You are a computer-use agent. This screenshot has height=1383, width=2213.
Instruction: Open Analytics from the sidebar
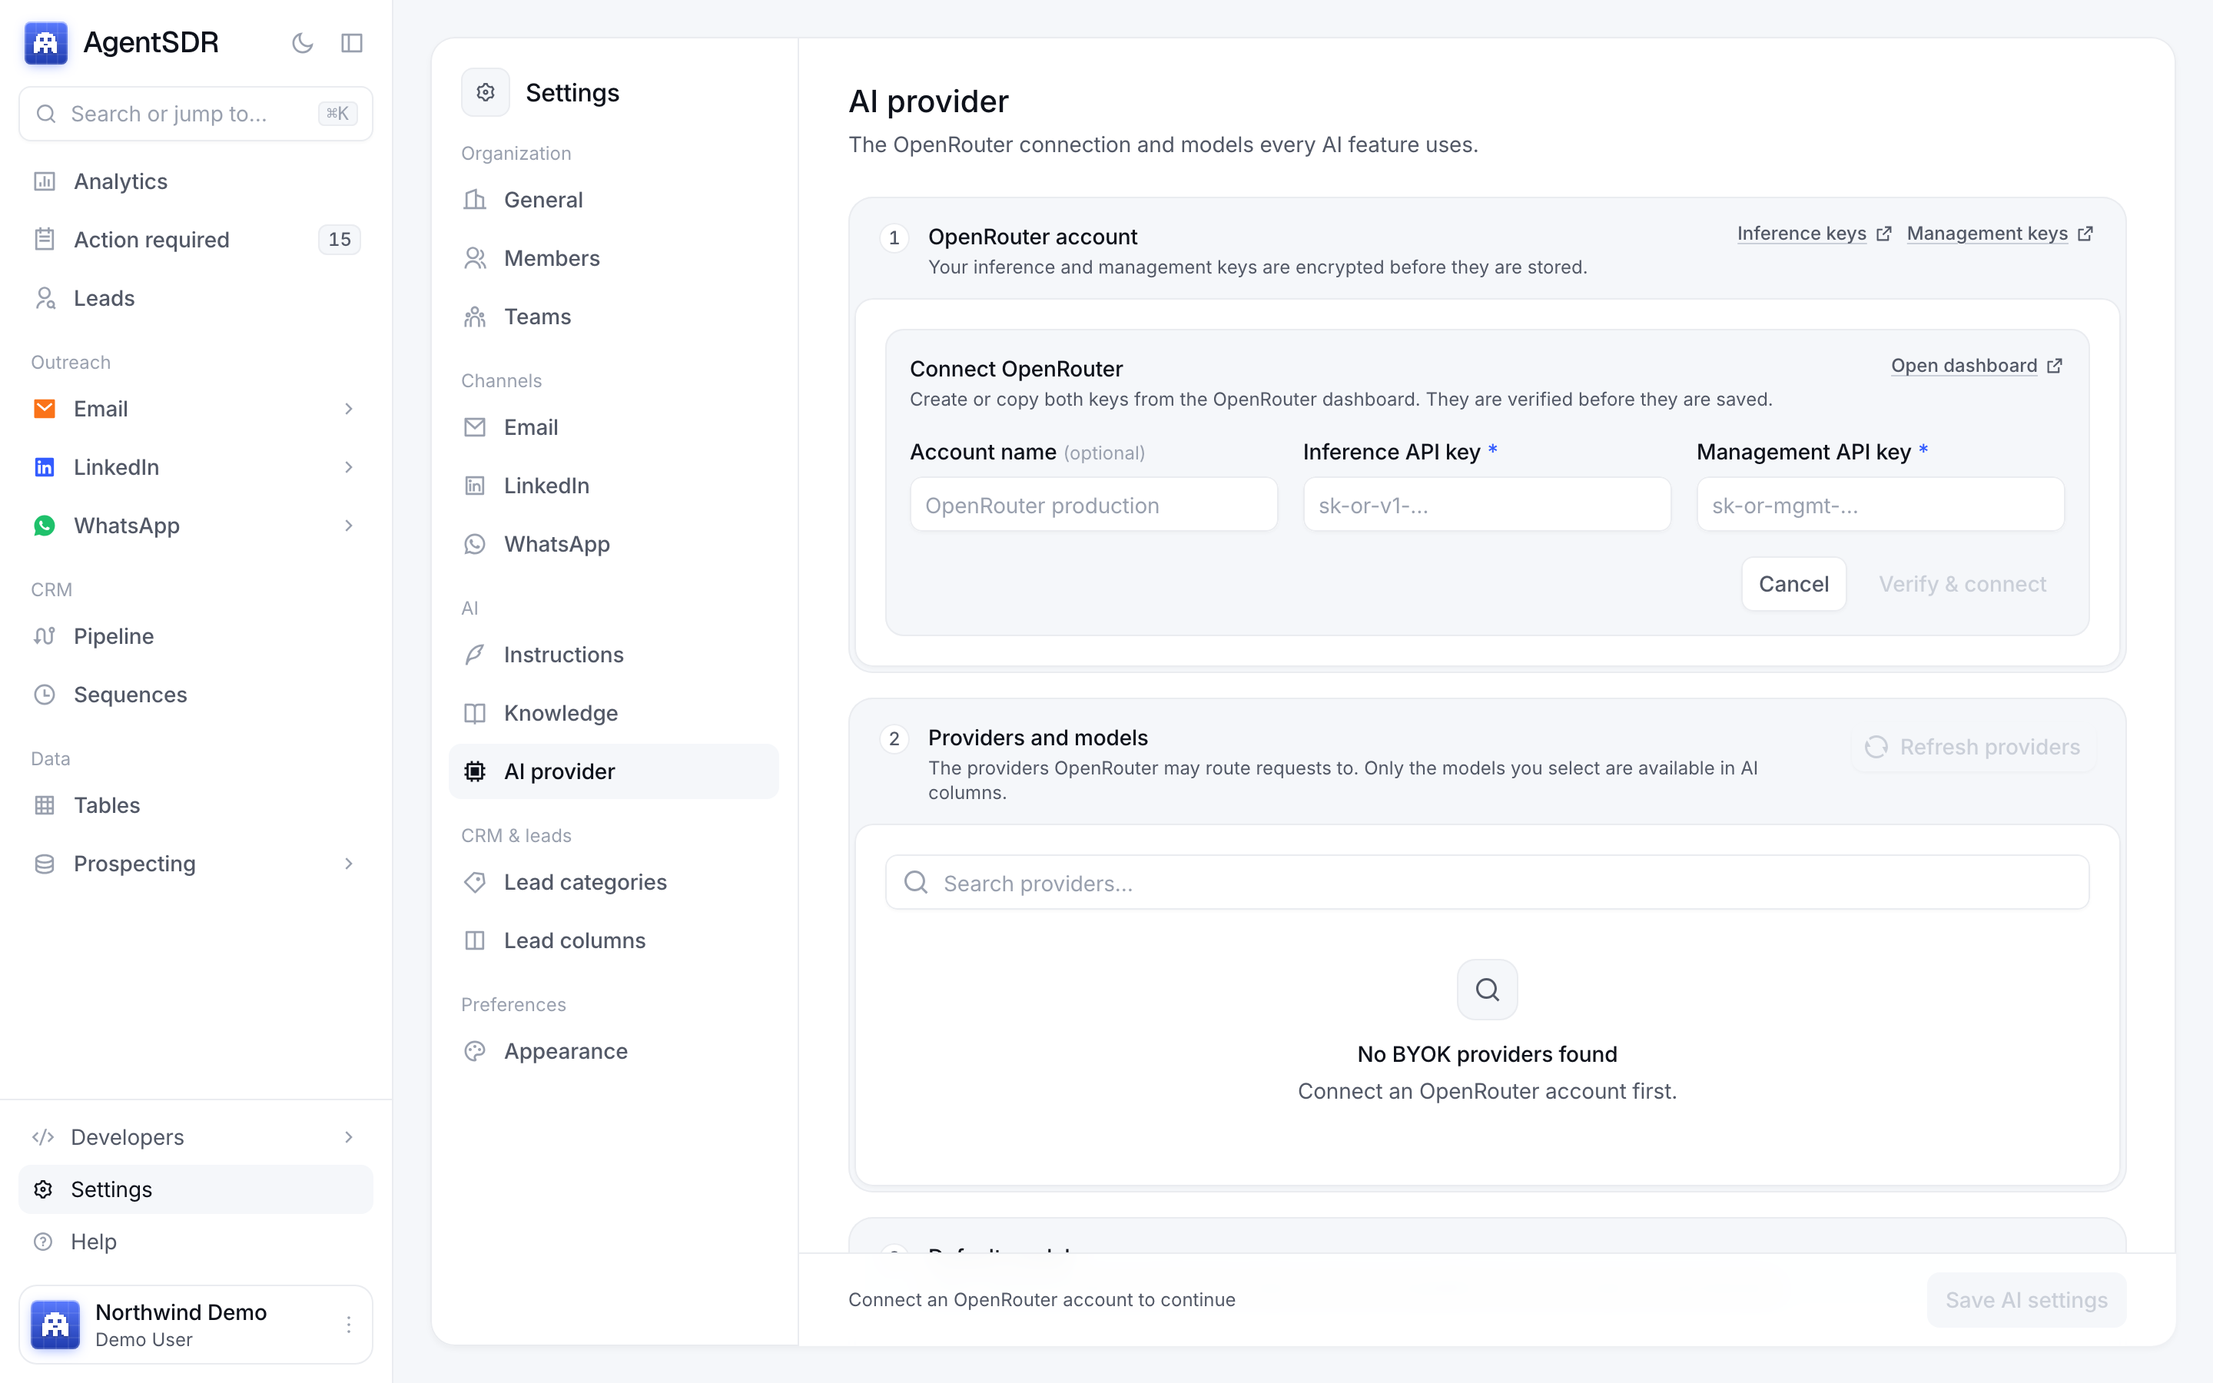[196, 181]
